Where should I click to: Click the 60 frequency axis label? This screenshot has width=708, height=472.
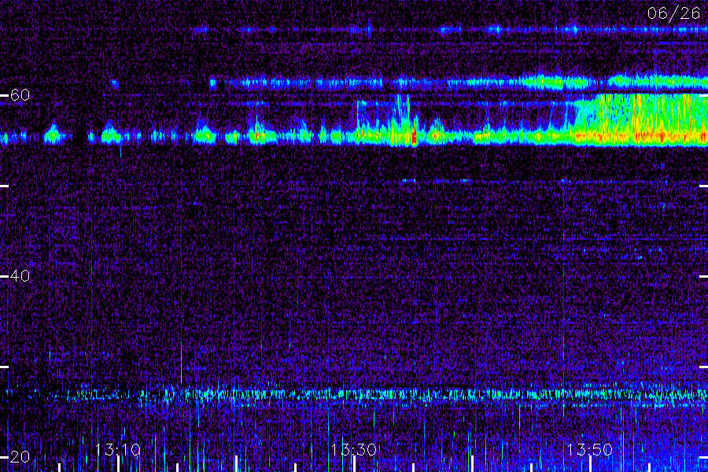(20, 95)
